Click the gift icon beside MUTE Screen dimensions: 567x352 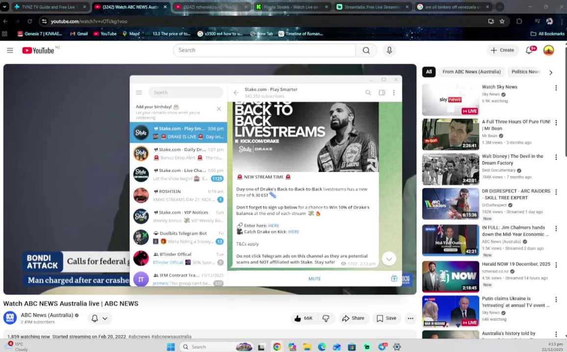pyautogui.click(x=394, y=279)
